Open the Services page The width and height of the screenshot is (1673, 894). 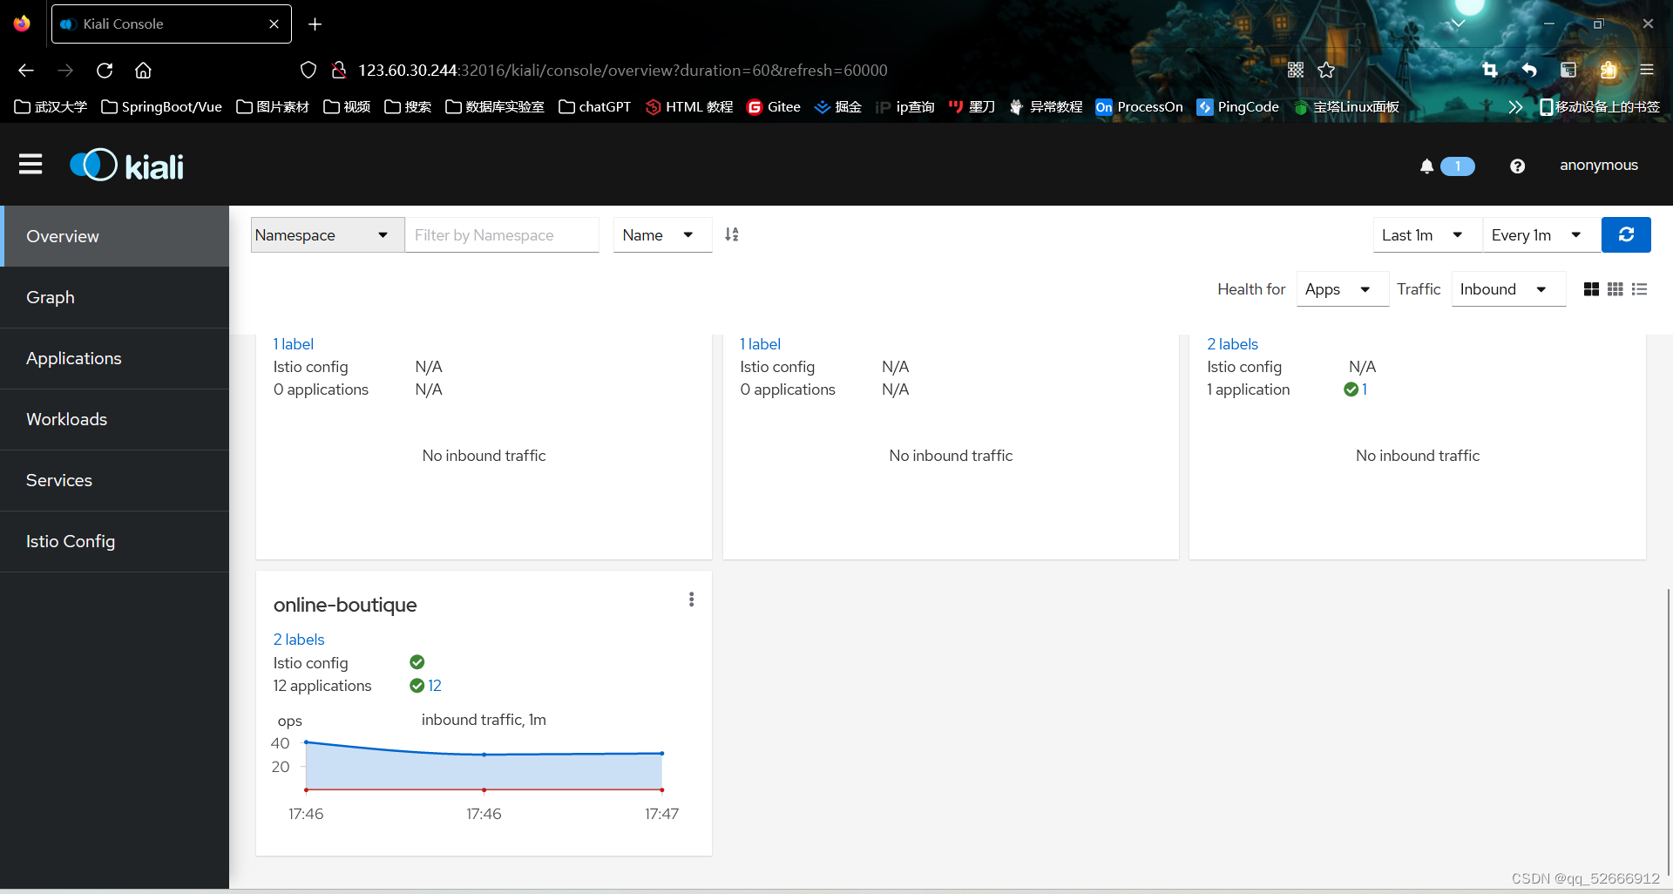coord(115,480)
